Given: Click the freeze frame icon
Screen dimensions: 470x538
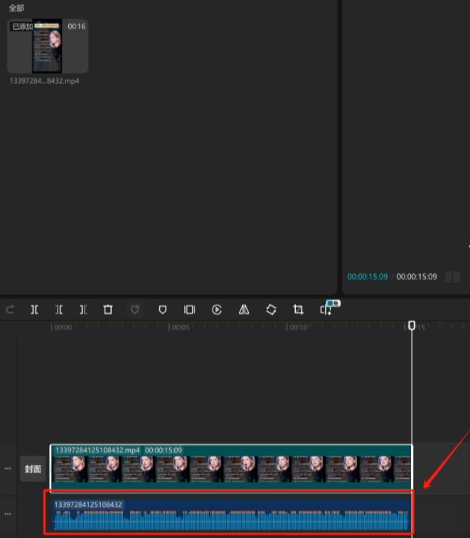Looking at the screenshot, I should (189, 310).
